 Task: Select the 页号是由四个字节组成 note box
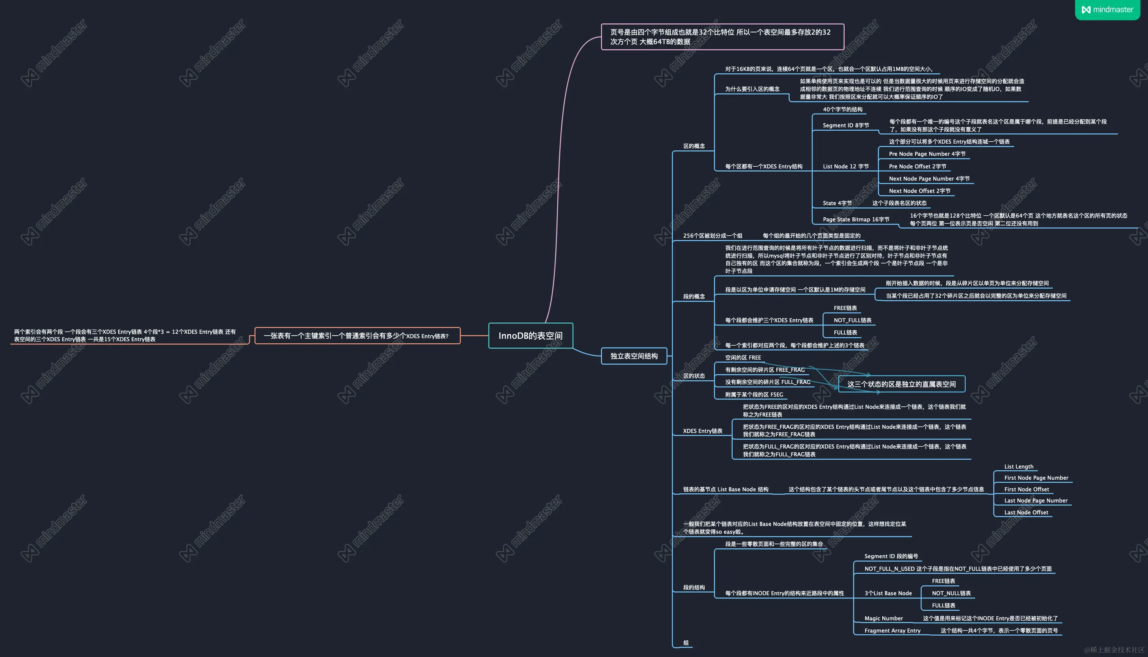(722, 36)
